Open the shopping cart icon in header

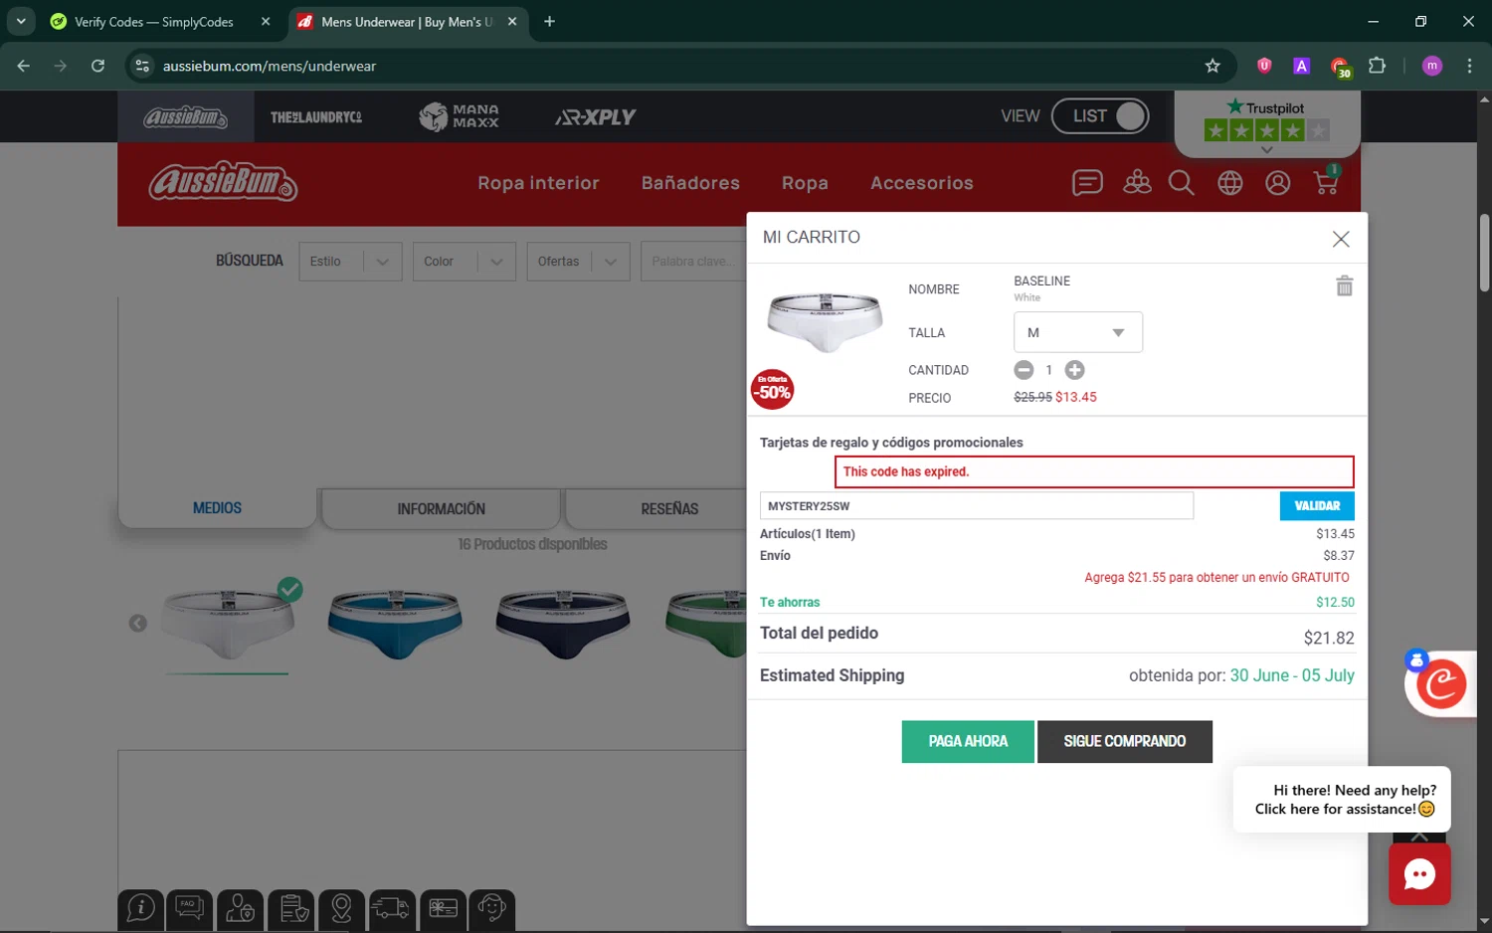click(x=1326, y=182)
